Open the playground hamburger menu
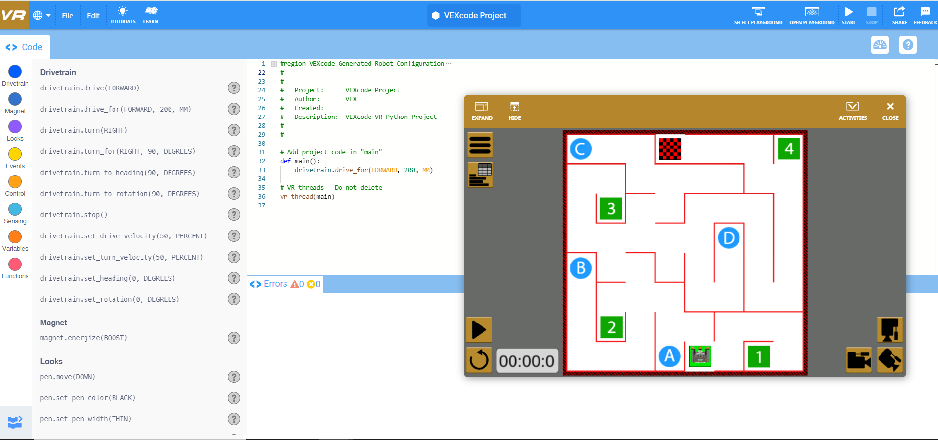 tap(480, 145)
